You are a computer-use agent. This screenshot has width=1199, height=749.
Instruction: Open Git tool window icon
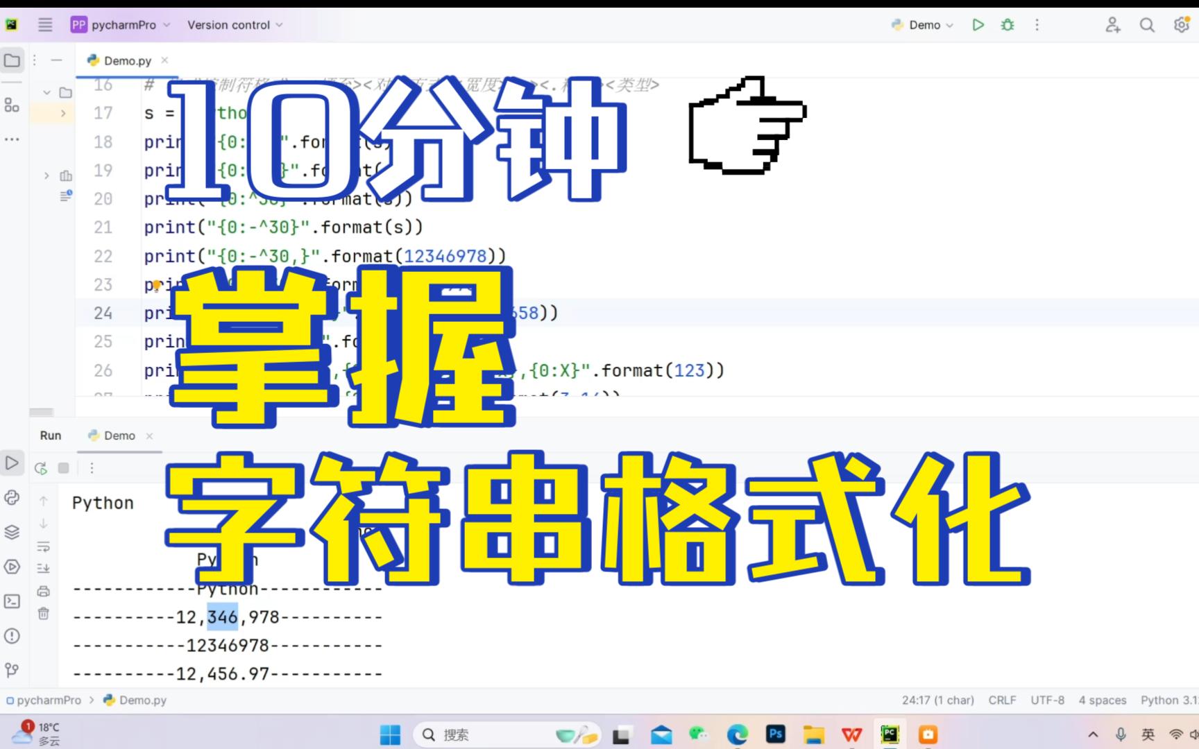click(x=12, y=670)
